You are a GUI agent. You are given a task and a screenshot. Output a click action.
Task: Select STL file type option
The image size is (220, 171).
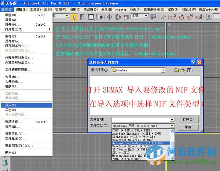click(x=141, y=153)
